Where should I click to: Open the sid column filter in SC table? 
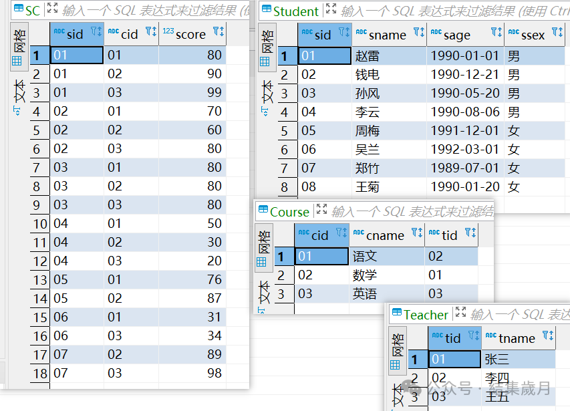coord(96,31)
